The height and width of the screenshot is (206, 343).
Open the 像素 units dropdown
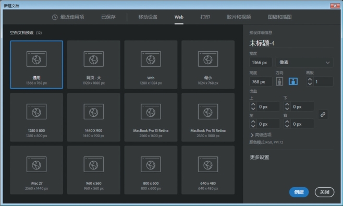point(304,63)
